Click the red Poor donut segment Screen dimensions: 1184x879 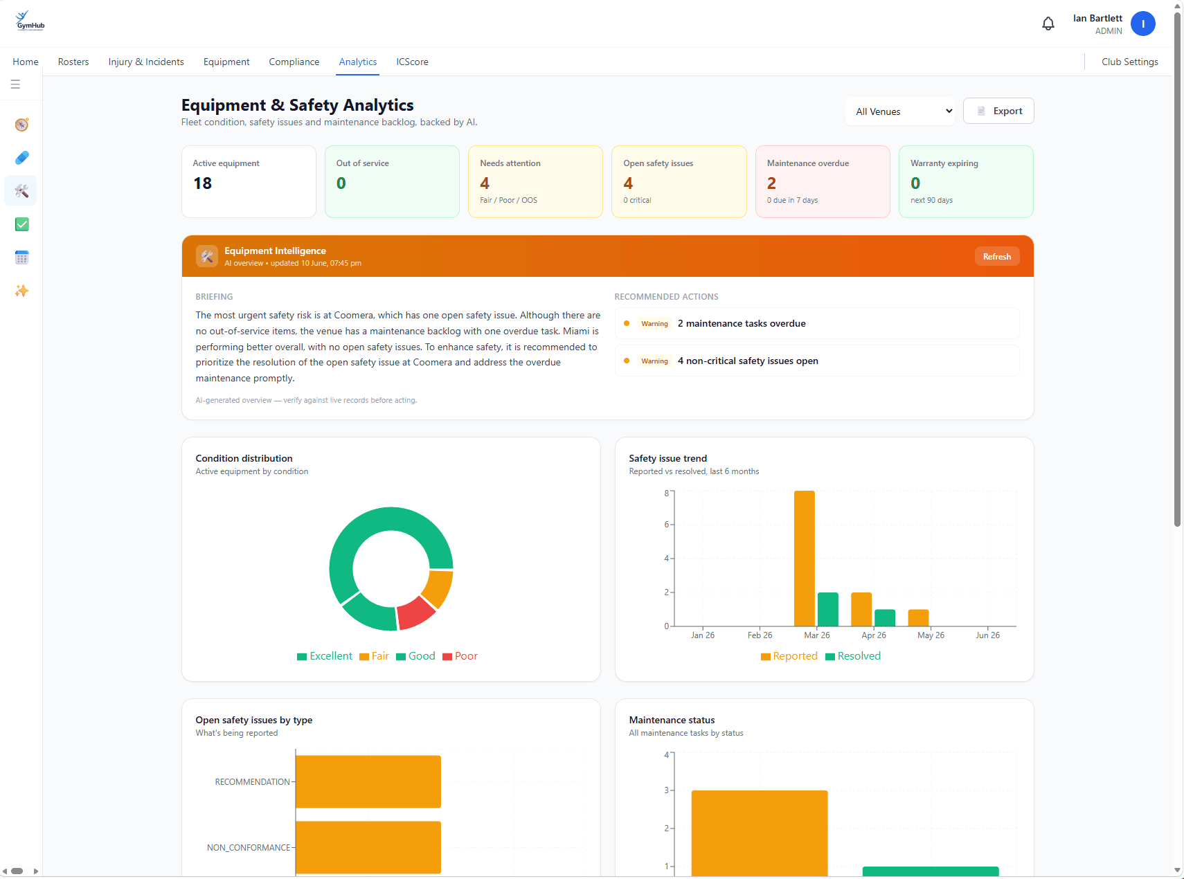415,613
